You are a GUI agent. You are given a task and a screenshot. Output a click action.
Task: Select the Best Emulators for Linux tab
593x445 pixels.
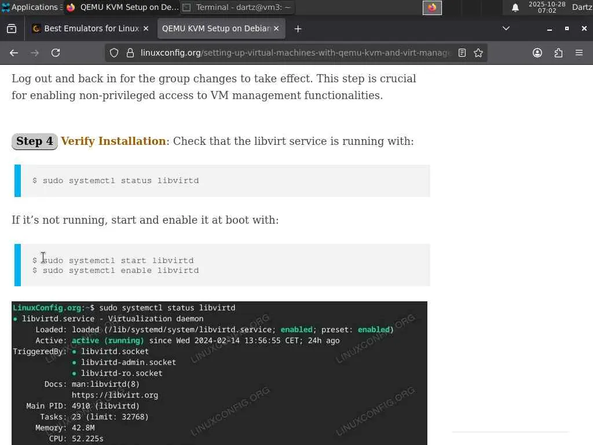[x=91, y=29]
